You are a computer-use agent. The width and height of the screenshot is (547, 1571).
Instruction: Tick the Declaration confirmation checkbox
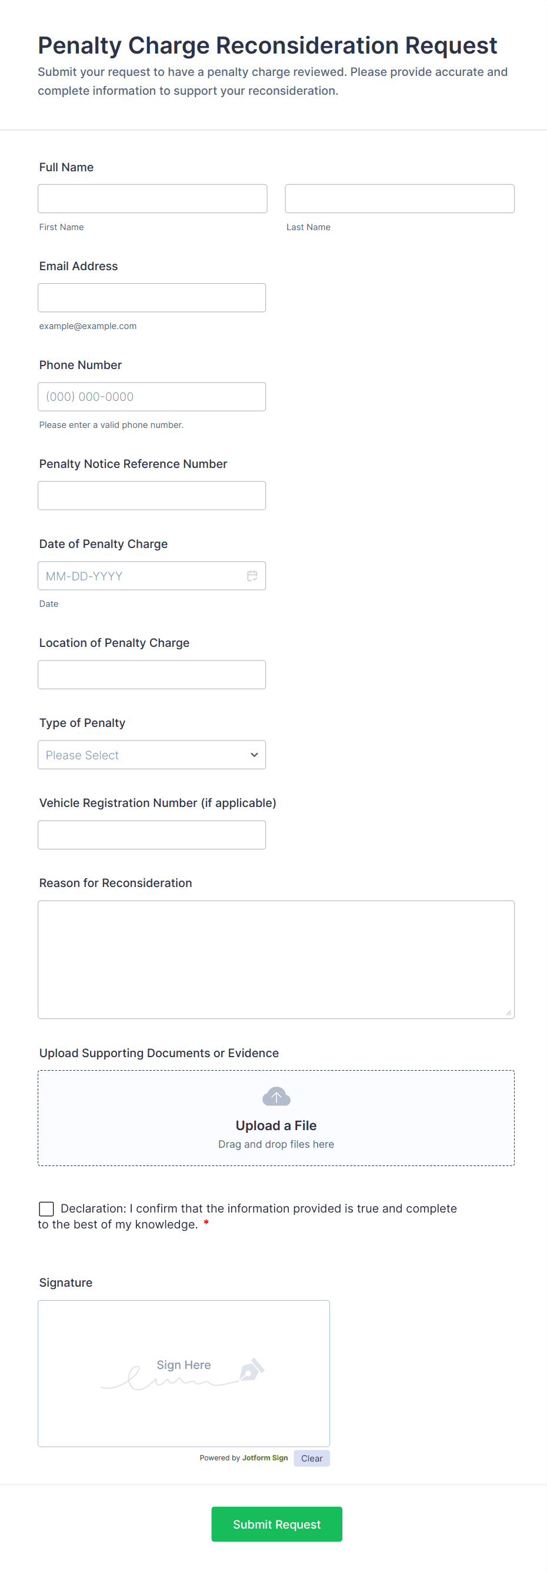(x=46, y=1209)
